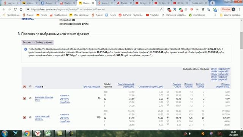Open Подбор слов bookmark
This screenshot has height=137, width=243.
58,15
